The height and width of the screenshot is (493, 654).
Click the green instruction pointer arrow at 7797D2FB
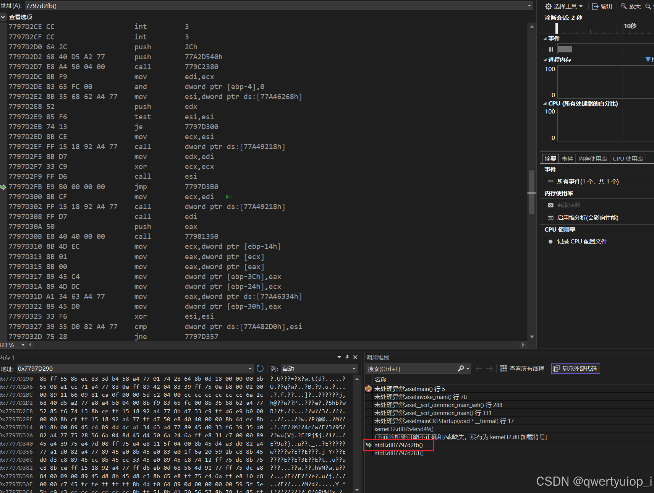pos(3,187)
